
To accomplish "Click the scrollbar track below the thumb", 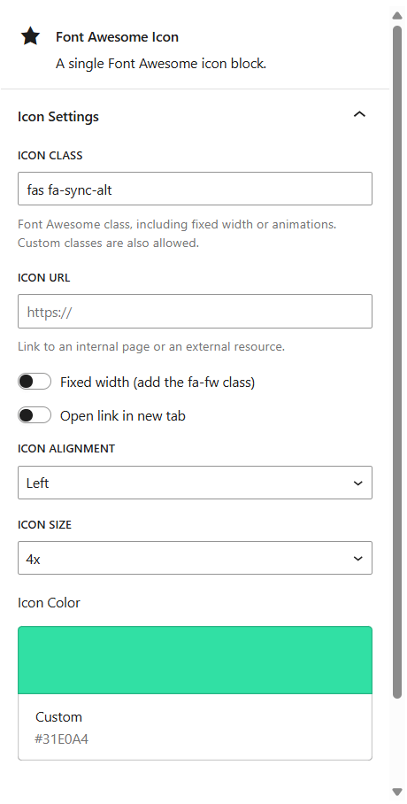I will tap(397, 741).
